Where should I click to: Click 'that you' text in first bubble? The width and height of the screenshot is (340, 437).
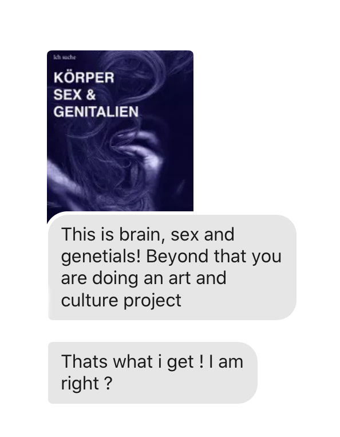[247, 257]
